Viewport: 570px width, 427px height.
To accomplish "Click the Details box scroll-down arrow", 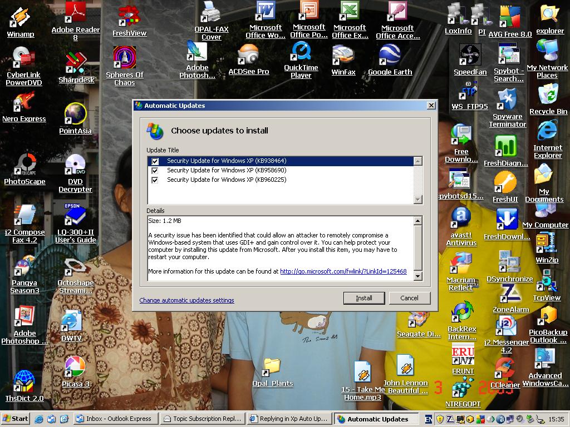I will click(418, 276).
